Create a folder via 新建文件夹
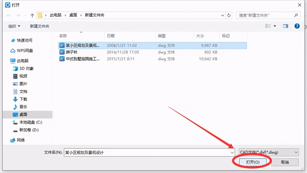The width and height of the screenshot is (307, 173). point(40,26)
